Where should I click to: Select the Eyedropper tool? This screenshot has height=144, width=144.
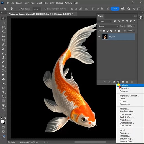tap(3, 45)
